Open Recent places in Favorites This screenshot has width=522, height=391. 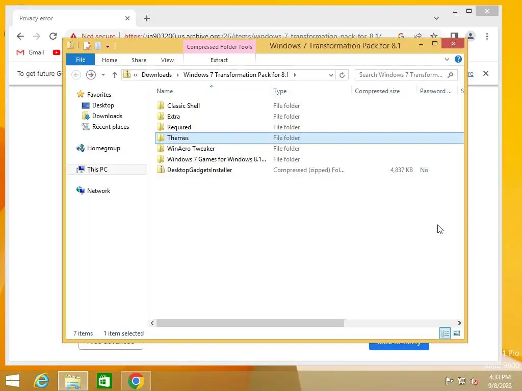[x=110, y=127]
